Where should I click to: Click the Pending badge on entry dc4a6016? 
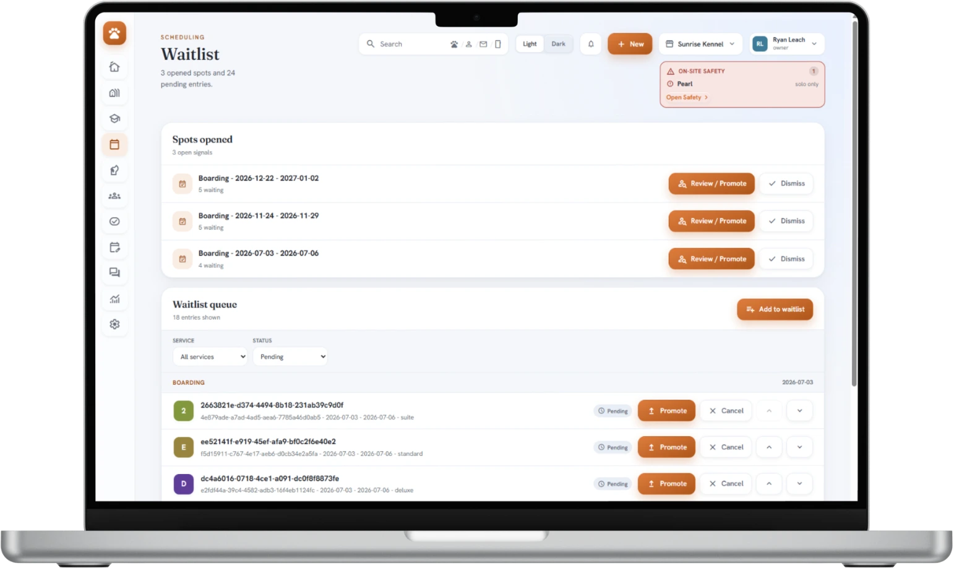(x=613, y=484)
